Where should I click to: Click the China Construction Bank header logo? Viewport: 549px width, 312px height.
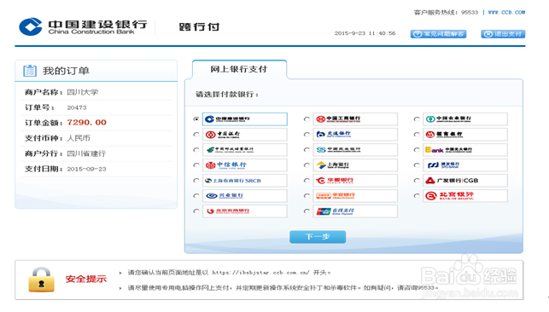[x=83, y=26]
